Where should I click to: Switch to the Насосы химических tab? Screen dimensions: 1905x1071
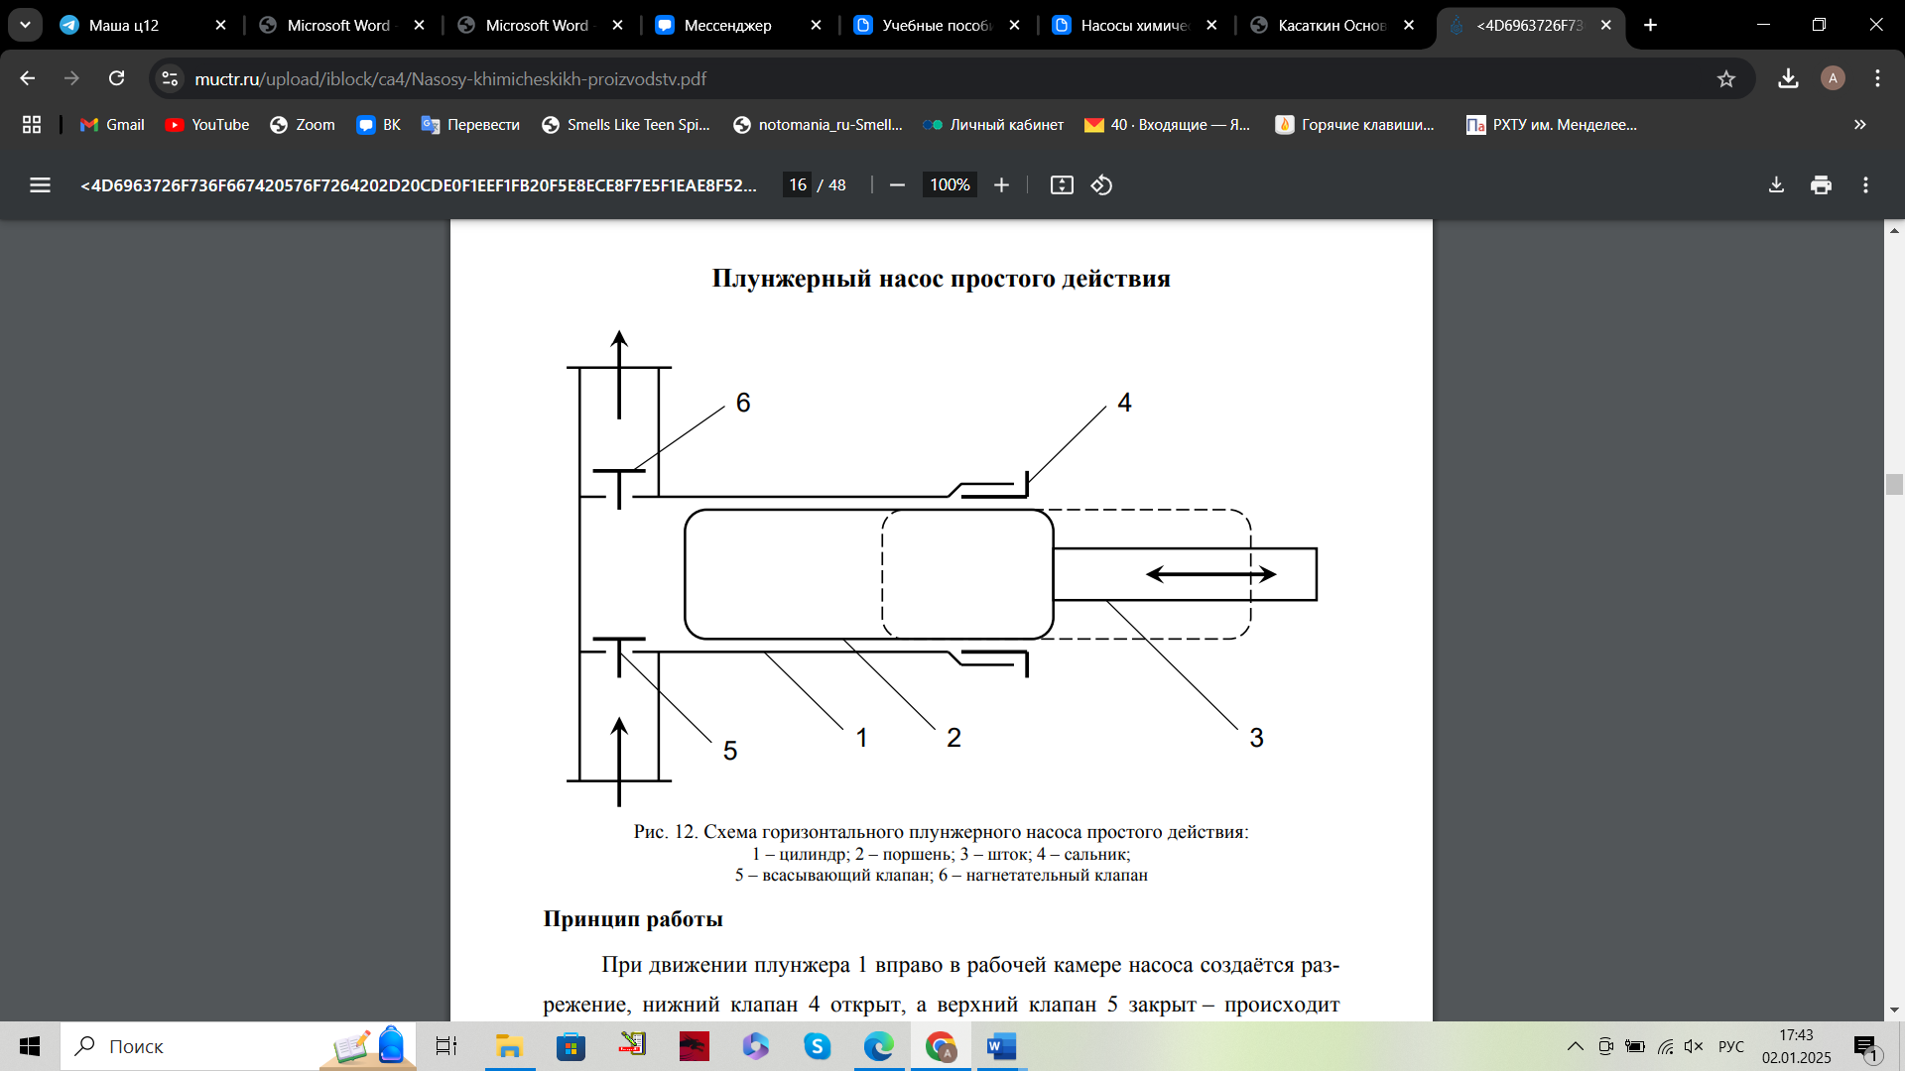tap(1135, 25)
